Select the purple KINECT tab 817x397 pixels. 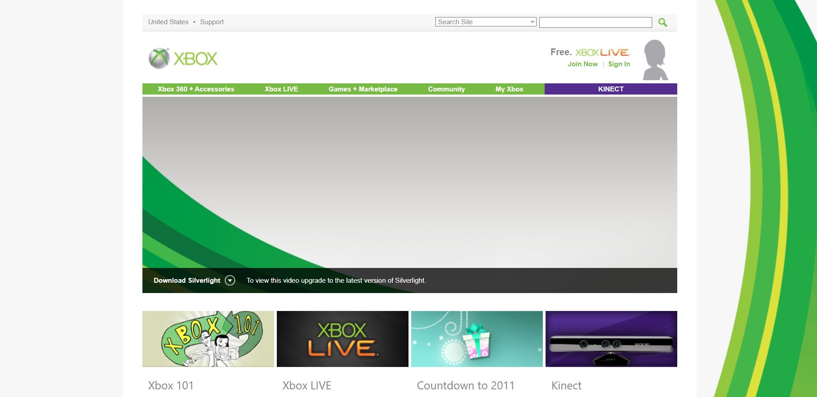click(x=611, y=89)
